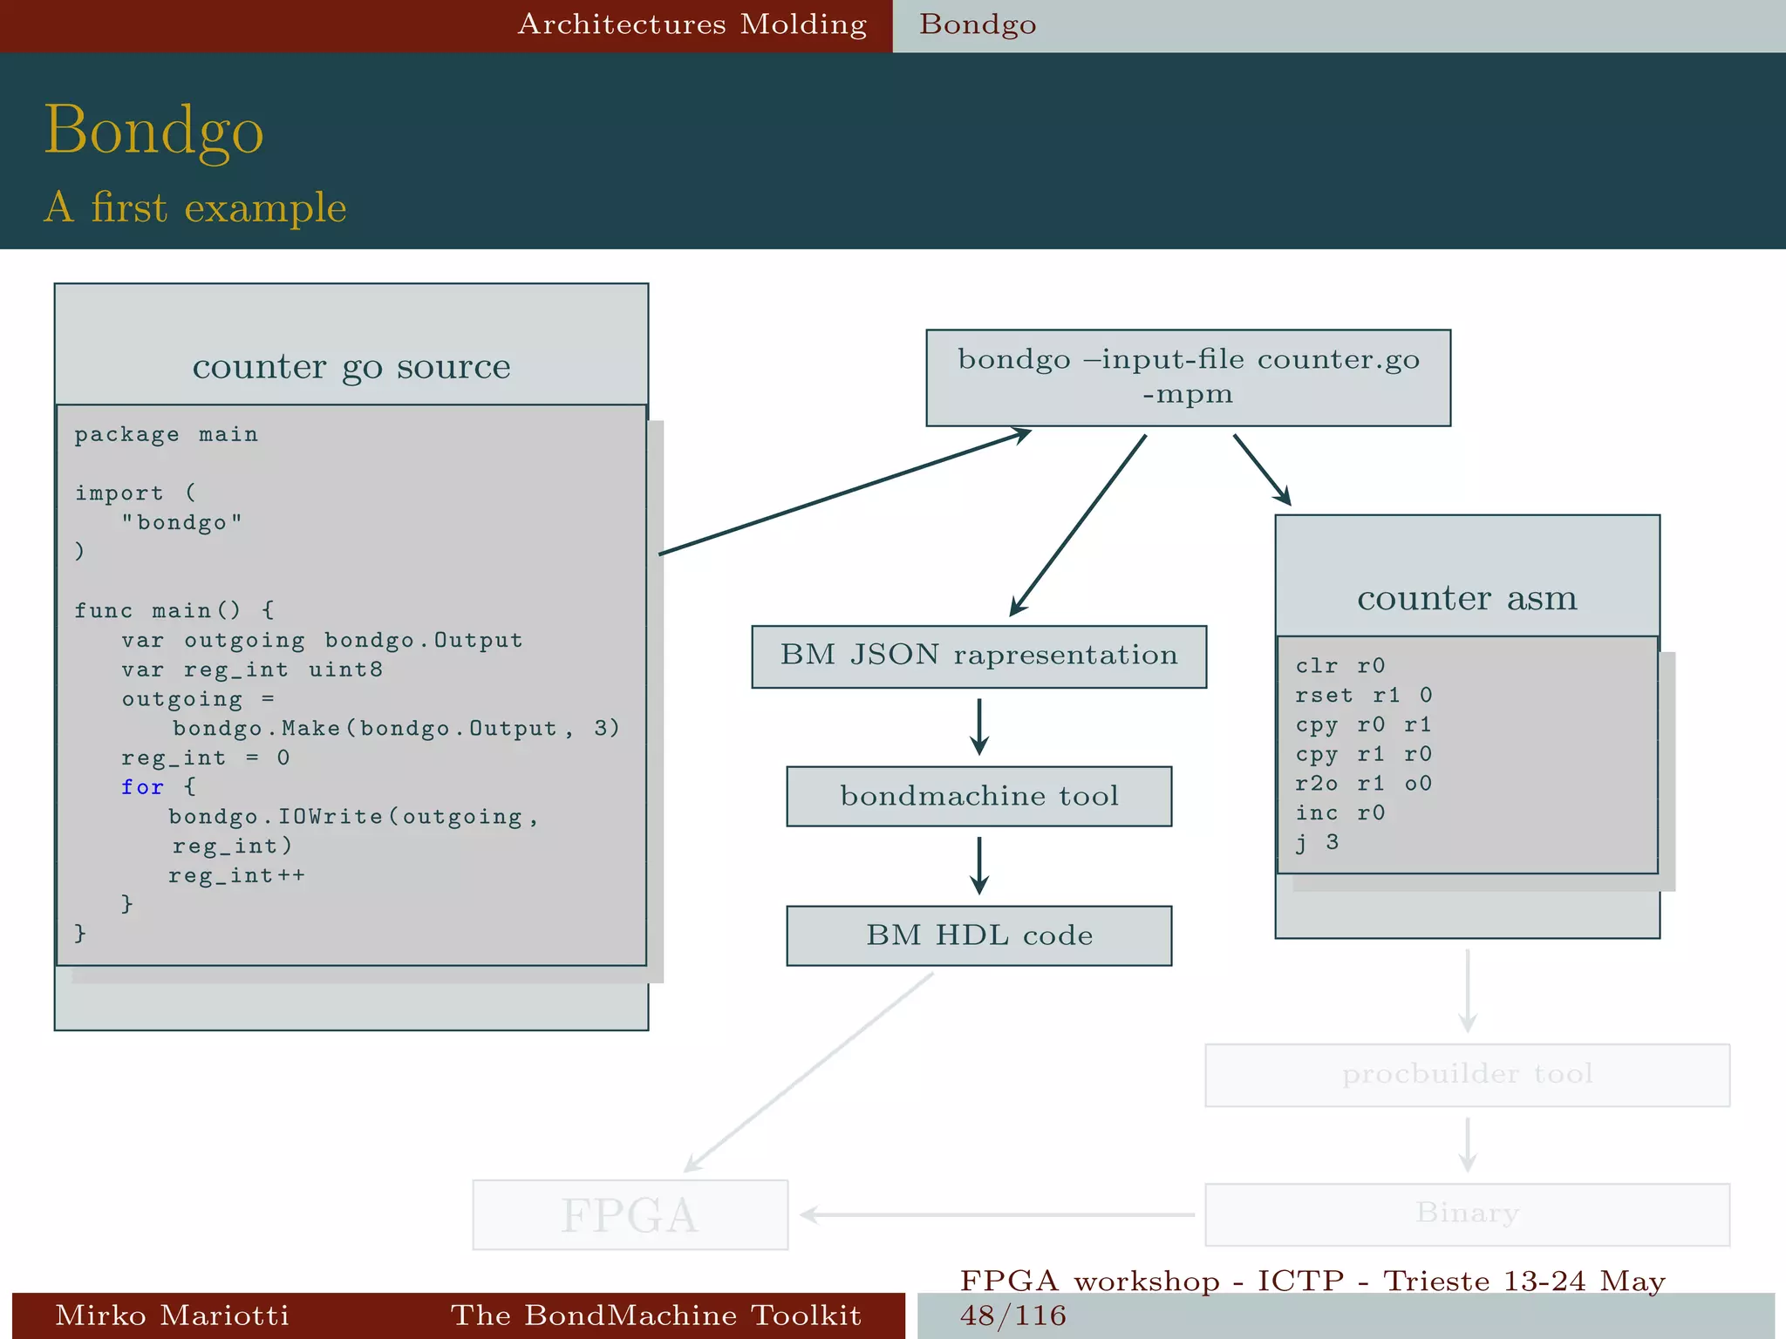Click the faded FPGA box
1786x1339 pixels.
630,1214
